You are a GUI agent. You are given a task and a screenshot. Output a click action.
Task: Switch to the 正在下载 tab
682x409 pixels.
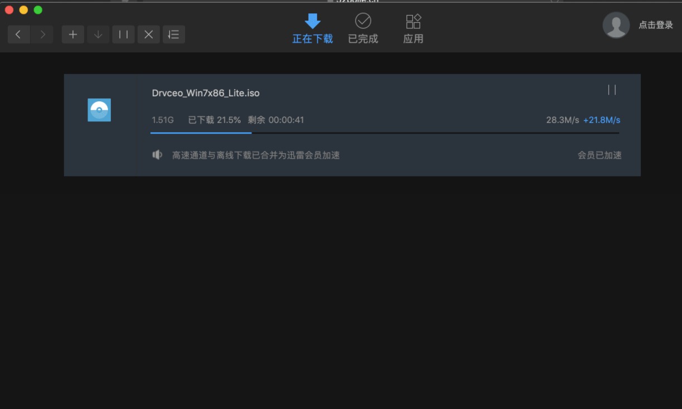tap(313, 29)
